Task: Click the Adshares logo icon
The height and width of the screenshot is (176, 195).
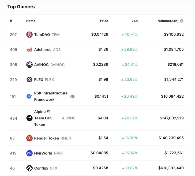Action: coord(29,50)
